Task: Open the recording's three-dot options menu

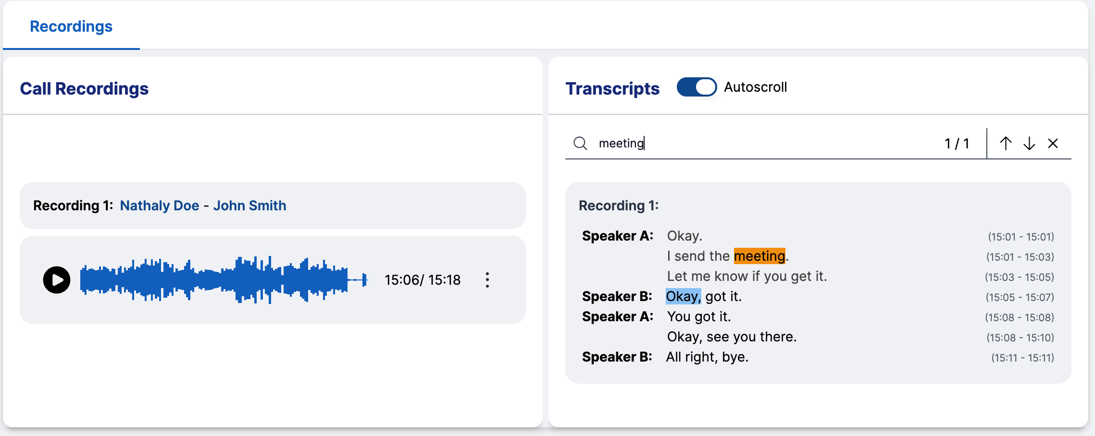Action: 487,280
